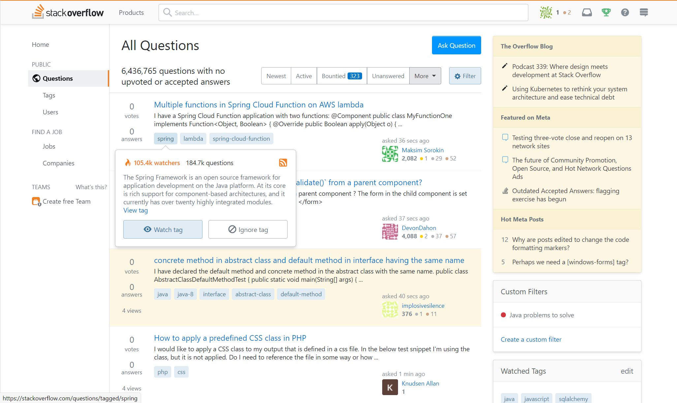Open implosivesilence's avatar
This screenshot has width=677, height=403.
pos(390,309)
